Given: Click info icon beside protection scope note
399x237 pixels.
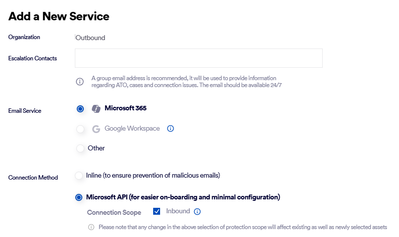Looking at the screenshot, I should (91, 227).
